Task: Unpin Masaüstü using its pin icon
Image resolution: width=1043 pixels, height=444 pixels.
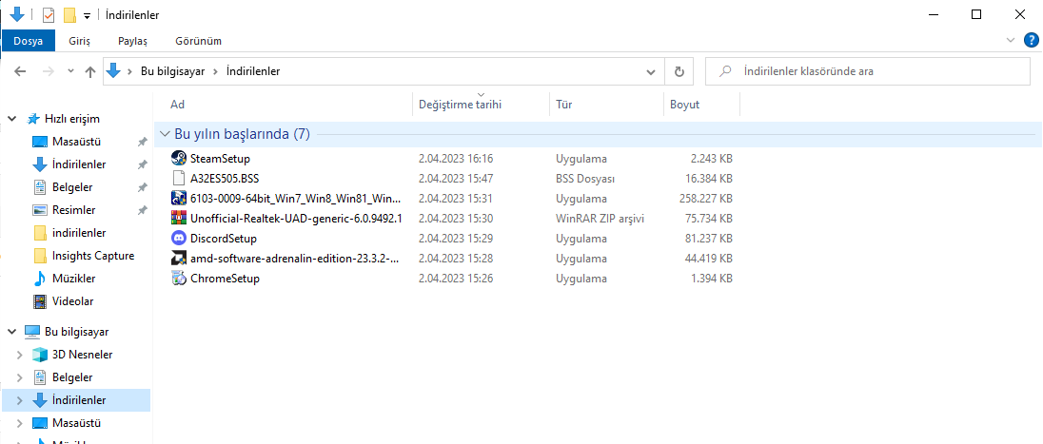Action: point(142,143)
